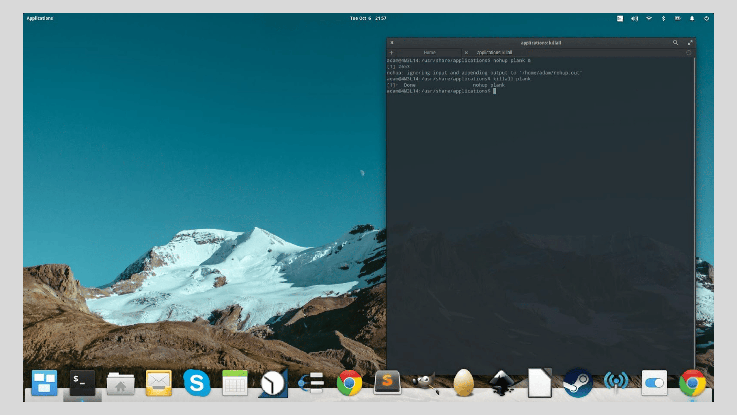Open the Bluetooth indicator

point(663,19)
